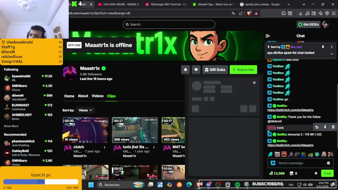Open the browser tab search chevron
The width and height of the screenshot is (338, 190).
click(304, 4)
